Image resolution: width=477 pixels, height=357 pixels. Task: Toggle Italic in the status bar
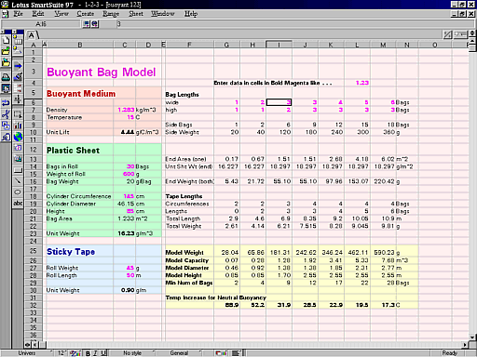(95, 353)
